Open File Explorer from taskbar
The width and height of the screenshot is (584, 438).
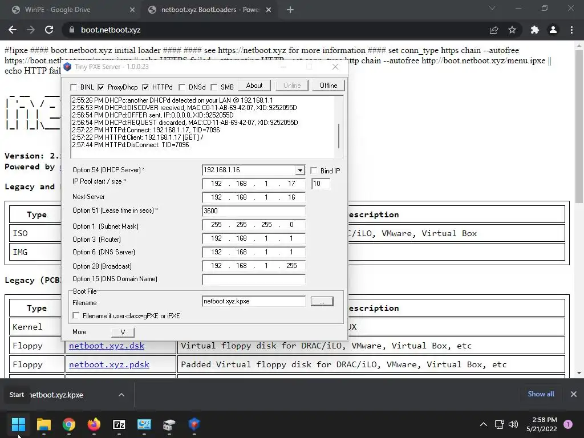click(x=43, y=424)
